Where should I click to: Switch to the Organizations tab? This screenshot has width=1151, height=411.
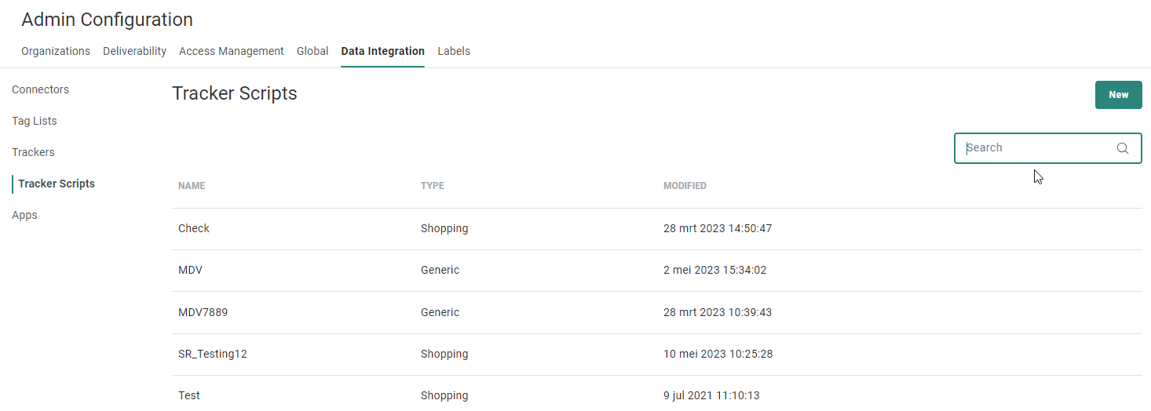(x=56, y=51)
